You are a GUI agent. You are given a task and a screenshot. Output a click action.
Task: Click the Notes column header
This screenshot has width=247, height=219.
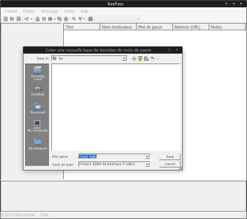click(227, 27)
